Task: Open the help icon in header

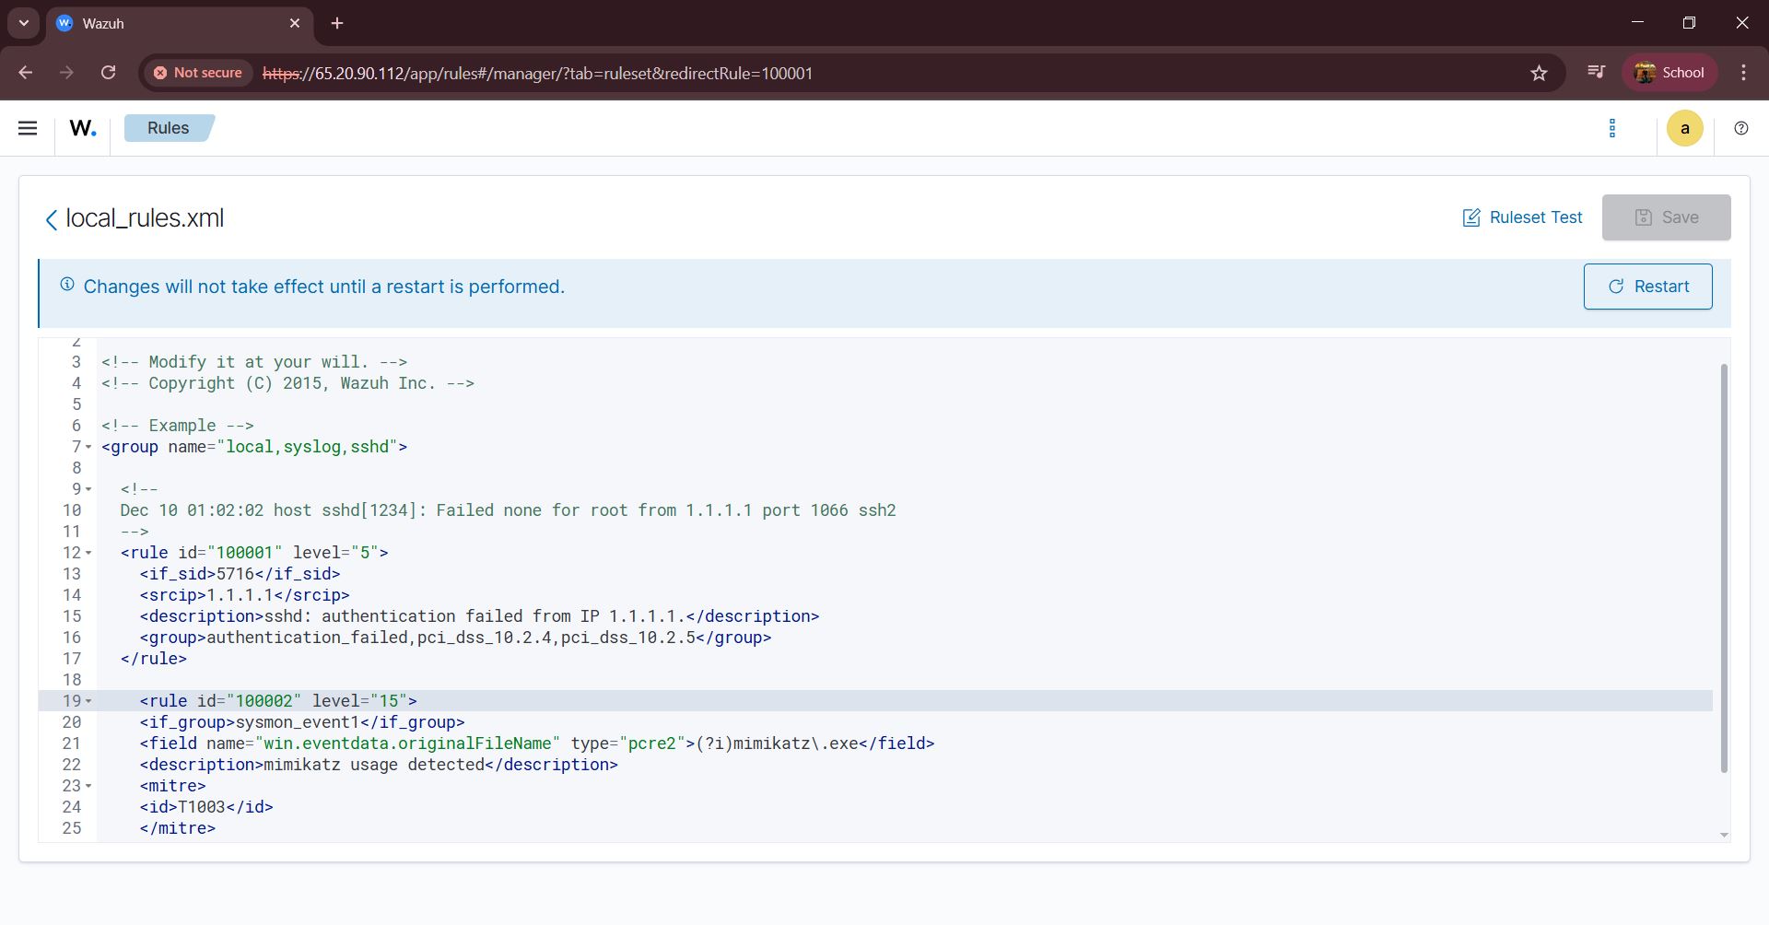Action: (x=1740, y=128)
